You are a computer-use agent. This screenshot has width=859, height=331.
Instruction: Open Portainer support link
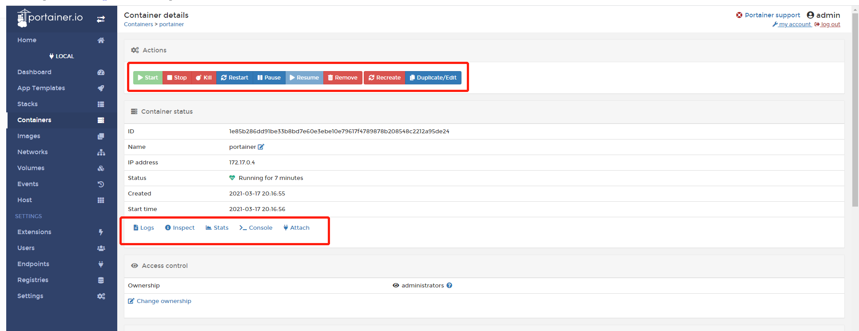pyautogui.click(x=772, y=15)
